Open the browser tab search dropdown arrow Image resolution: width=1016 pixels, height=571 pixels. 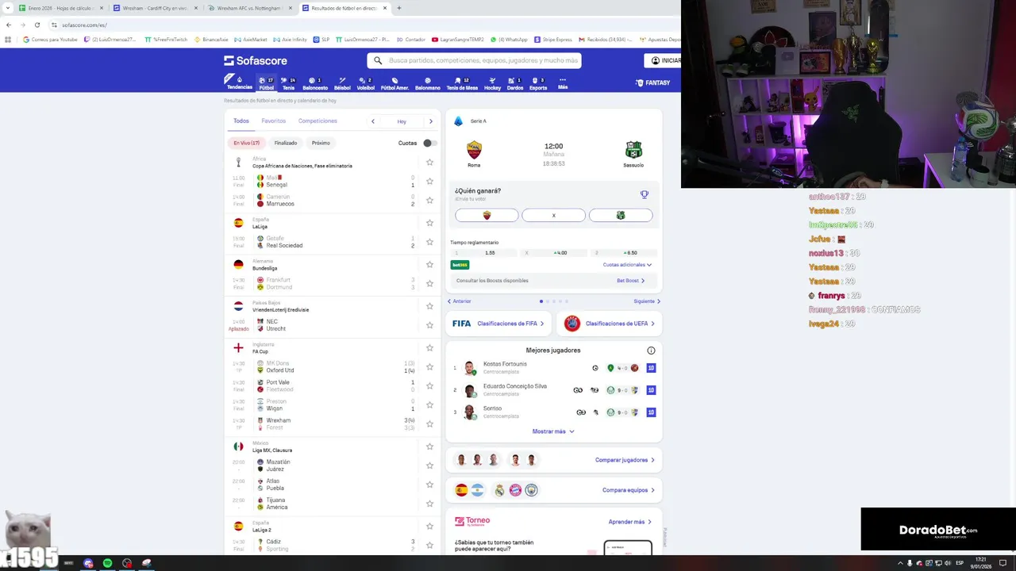pos(8,8)
